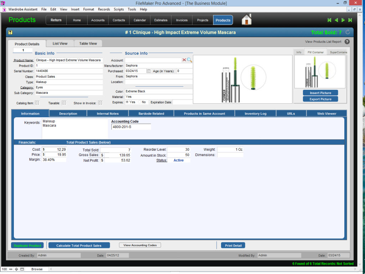This screenshot has height=274, width=365.
Task: Open the URLs tab
Action: point(291,114)
